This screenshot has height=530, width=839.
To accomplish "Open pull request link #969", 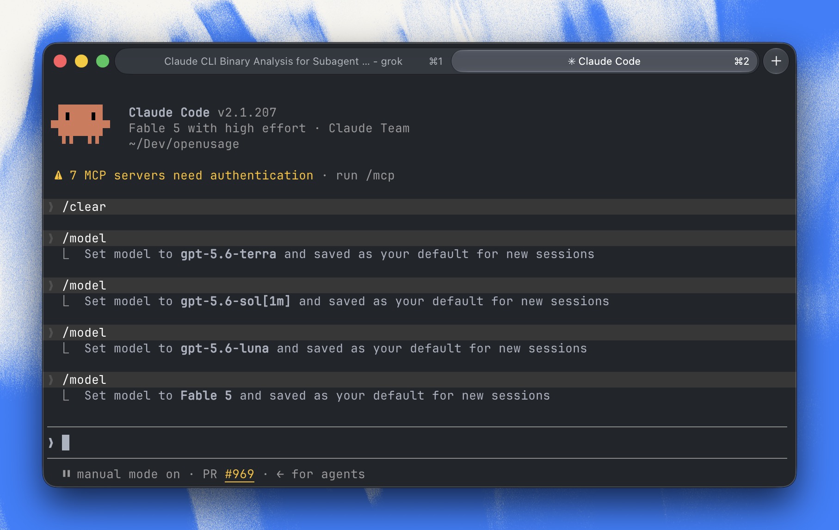I will 239,474.
